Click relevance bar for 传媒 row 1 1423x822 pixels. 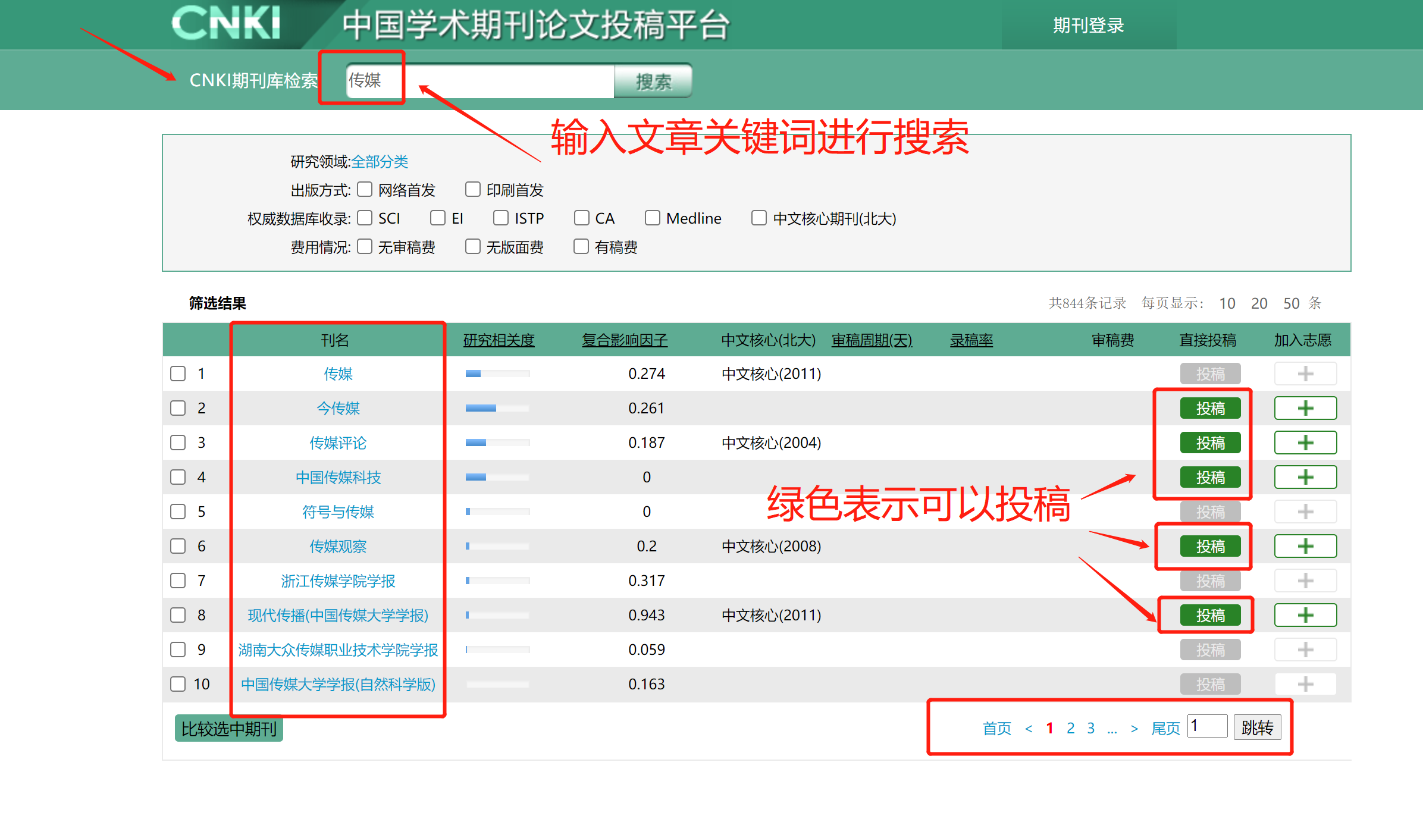(497, 374)
